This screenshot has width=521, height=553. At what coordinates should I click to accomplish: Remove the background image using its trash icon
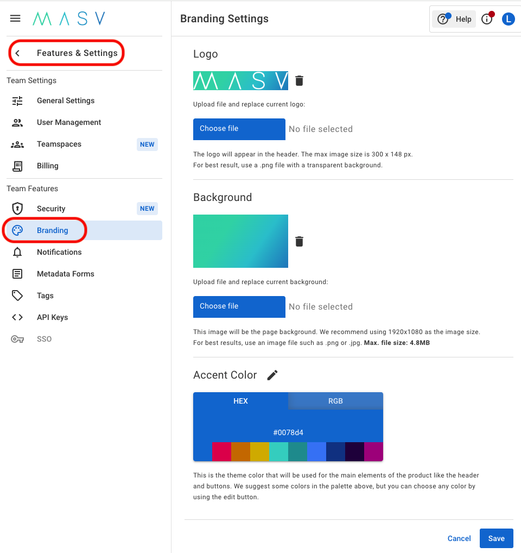(x=299, y=241)
